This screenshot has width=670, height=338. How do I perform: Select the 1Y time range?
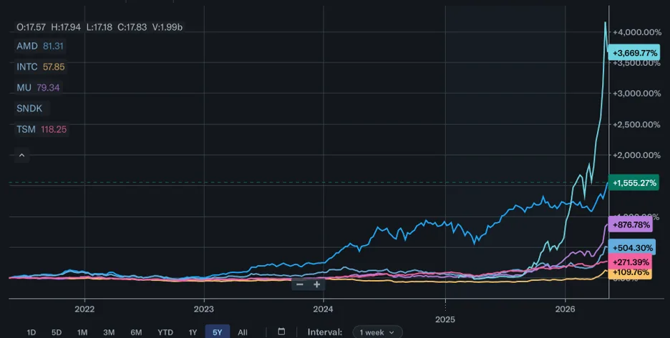pyautogui.click(x=193, y=332)
